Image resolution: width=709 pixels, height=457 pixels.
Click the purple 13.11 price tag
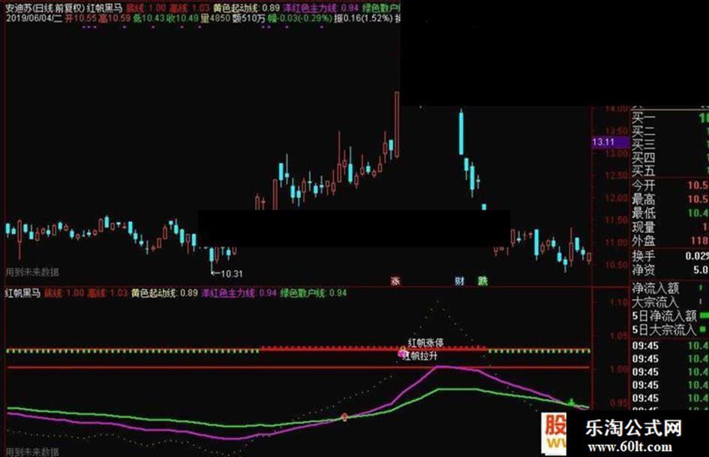(x=611, y=142)
